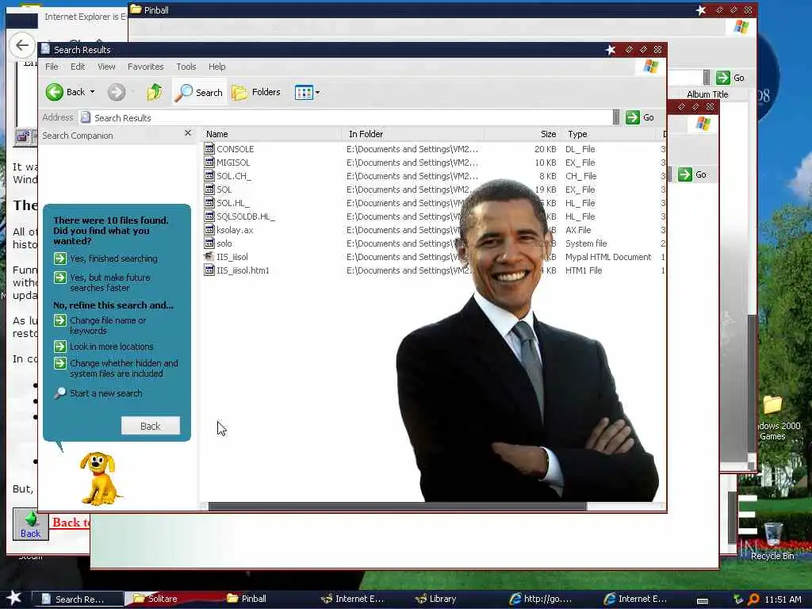This screenshot has width=812, height=609.
Task: Choose 'Change file name or keywords'
Action: (100, 325)
